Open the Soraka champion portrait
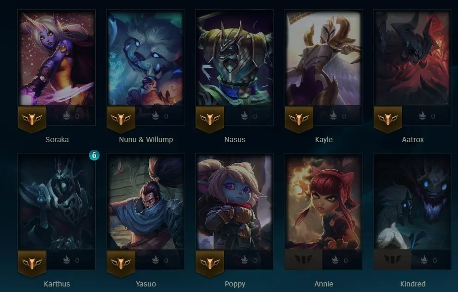 pyautogui.click(x=57, y=57)
